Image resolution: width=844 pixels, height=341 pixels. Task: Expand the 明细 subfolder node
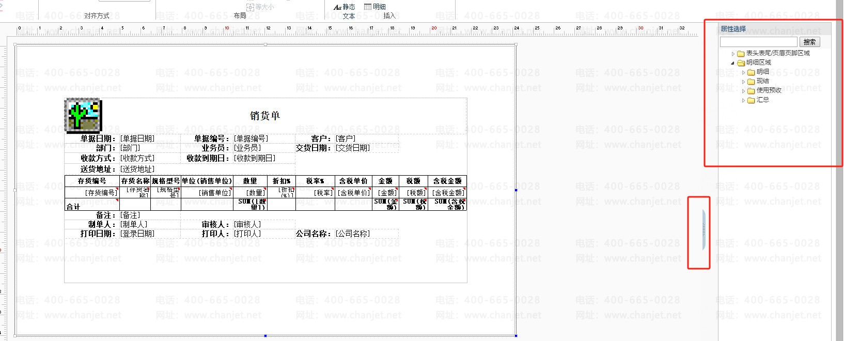click(x=744, y=72)
